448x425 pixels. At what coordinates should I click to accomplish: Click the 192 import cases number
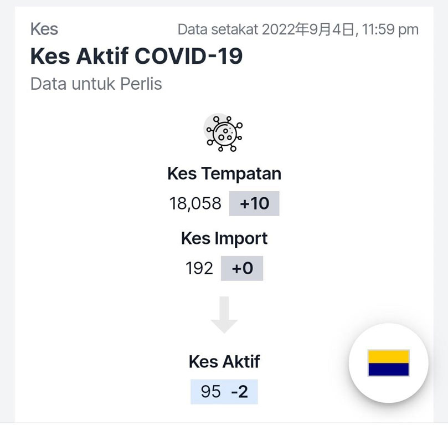[199, 268]
